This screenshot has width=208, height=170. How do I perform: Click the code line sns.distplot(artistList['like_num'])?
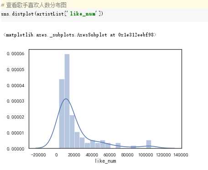coord(52,14)
